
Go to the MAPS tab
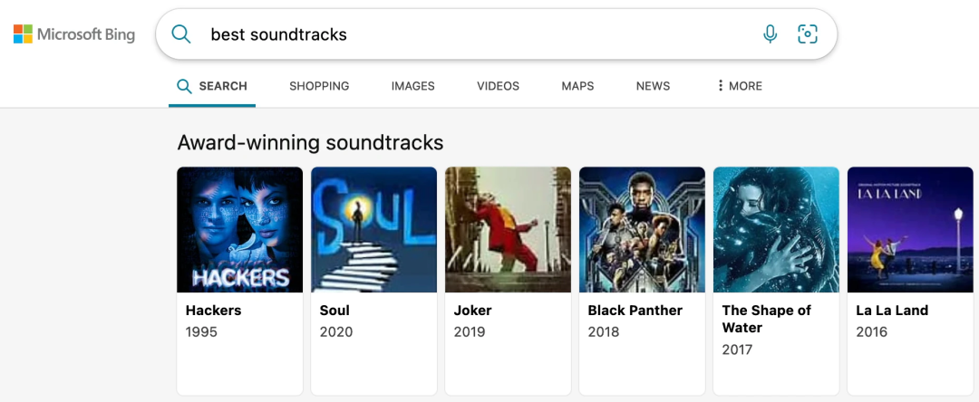[577, 86]
